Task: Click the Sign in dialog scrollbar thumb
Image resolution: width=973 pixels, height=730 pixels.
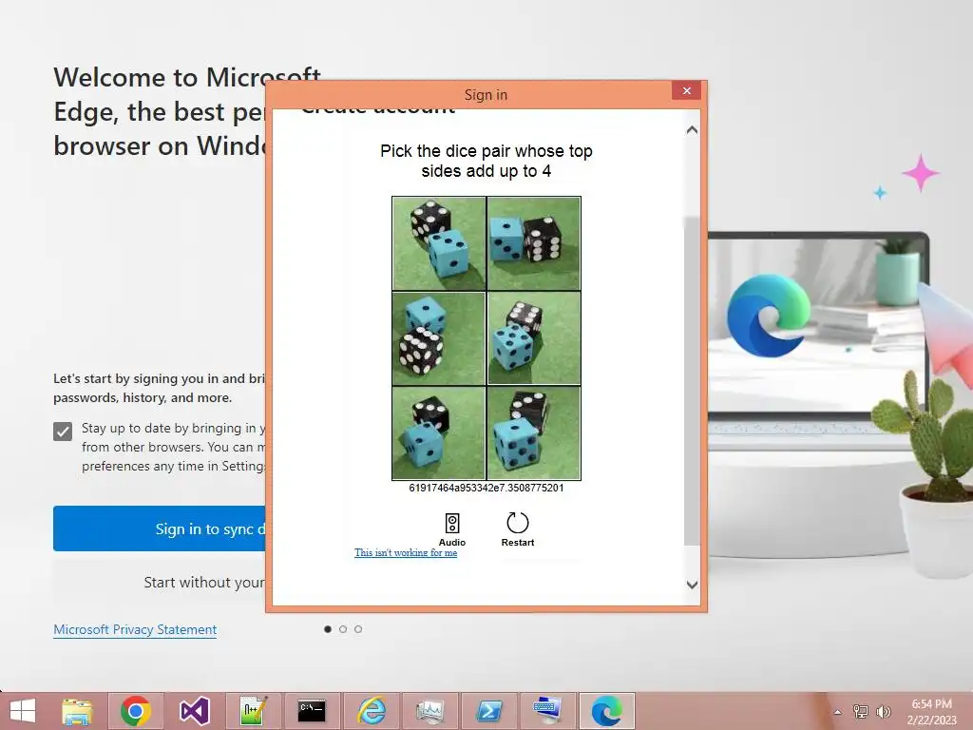Action: [x=692, y=381]
